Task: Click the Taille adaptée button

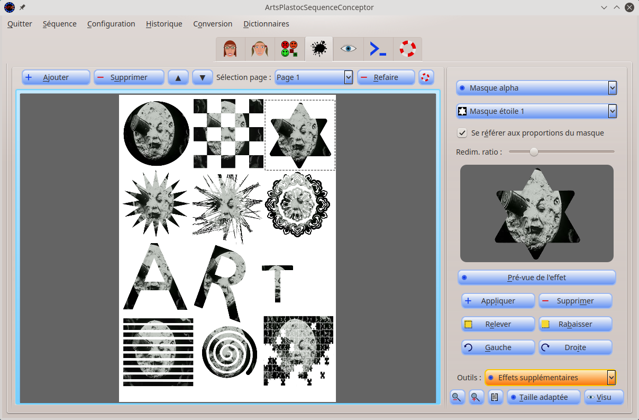Action: coord(544,397)
